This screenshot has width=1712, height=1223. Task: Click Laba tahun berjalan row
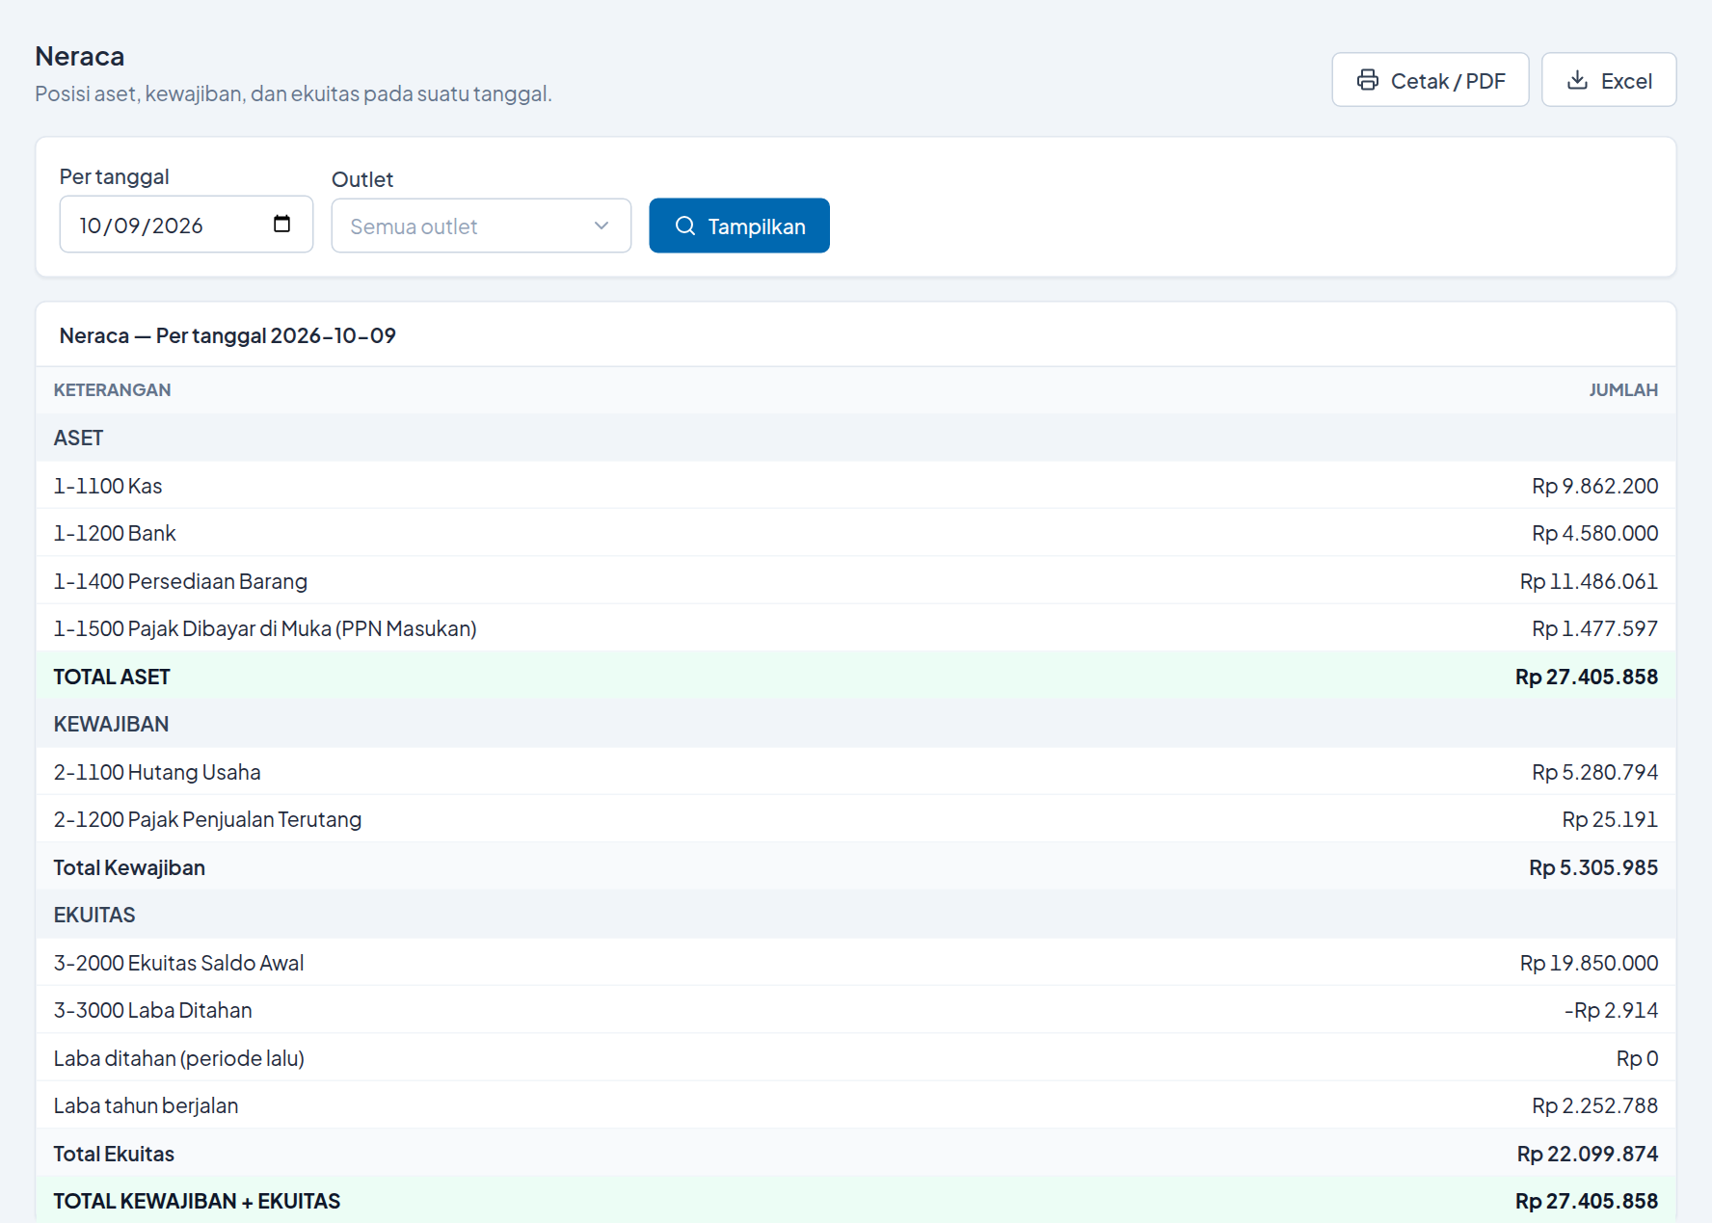click(856, 1105)
